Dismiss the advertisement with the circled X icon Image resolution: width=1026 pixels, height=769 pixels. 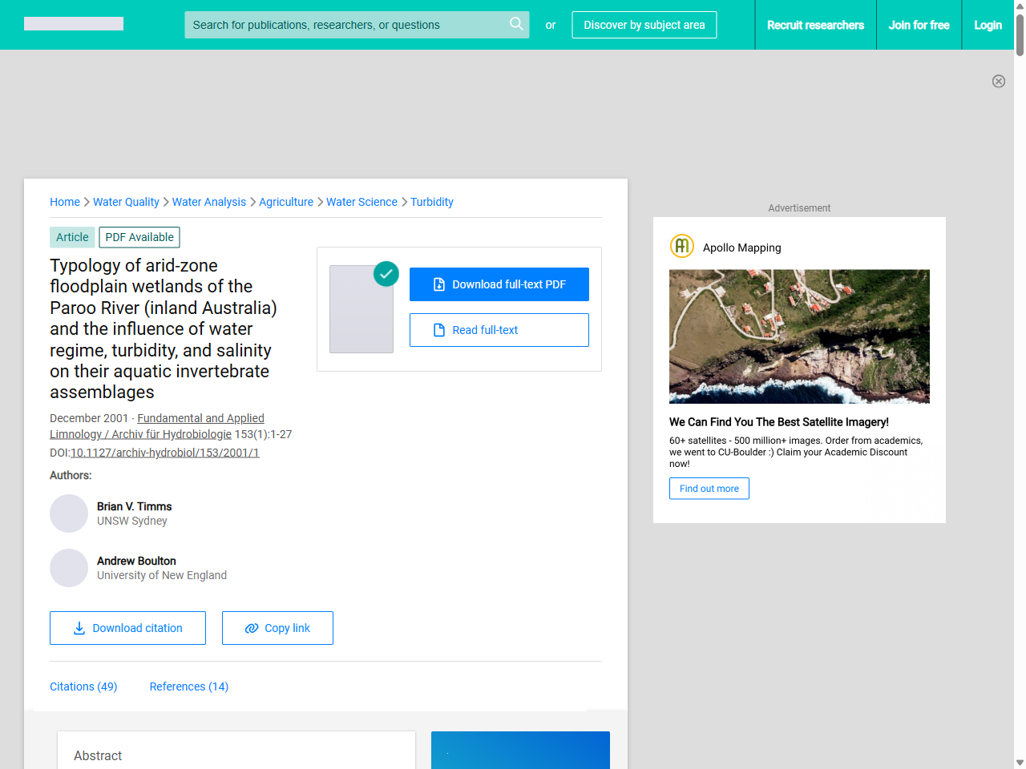tap(999, 81)
